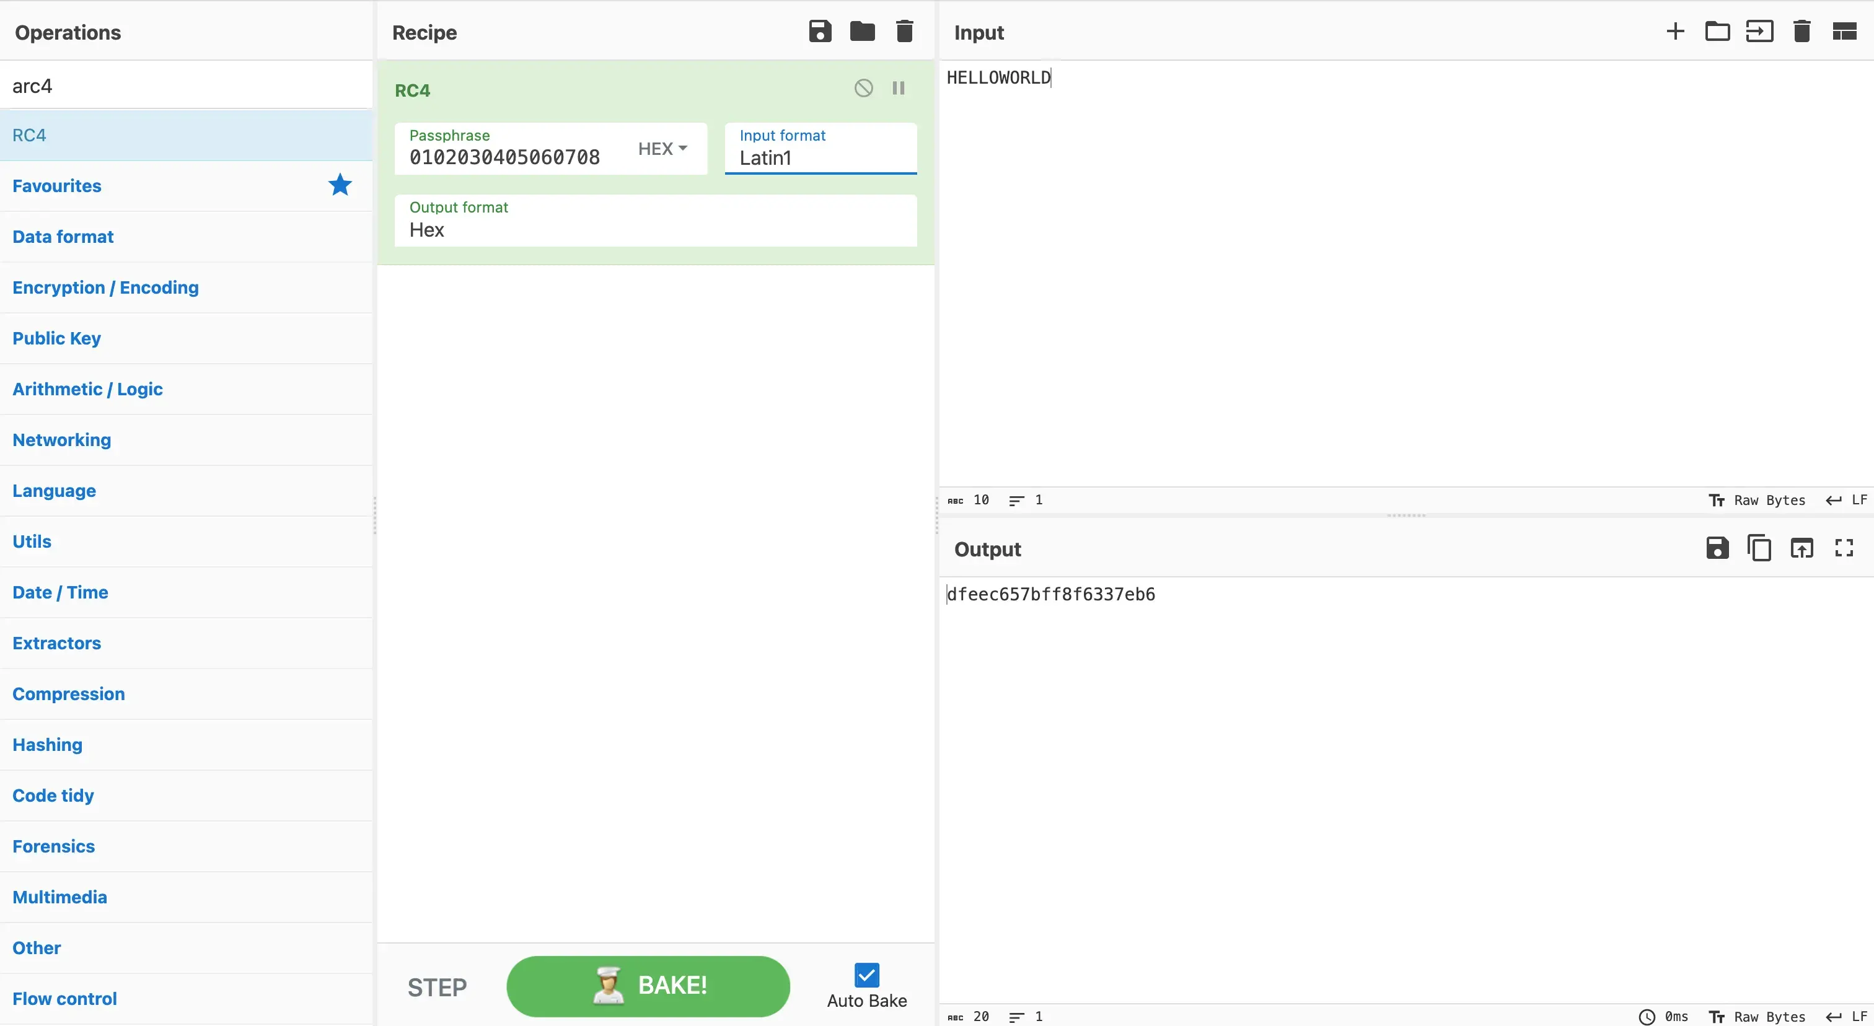Click the save output icon
Screen dimensions: 1874x1026
[x=1716, y=548]
